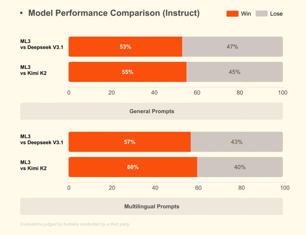
Task: Click the third-party evaluation footnote text
Action: tap(75, 224)
